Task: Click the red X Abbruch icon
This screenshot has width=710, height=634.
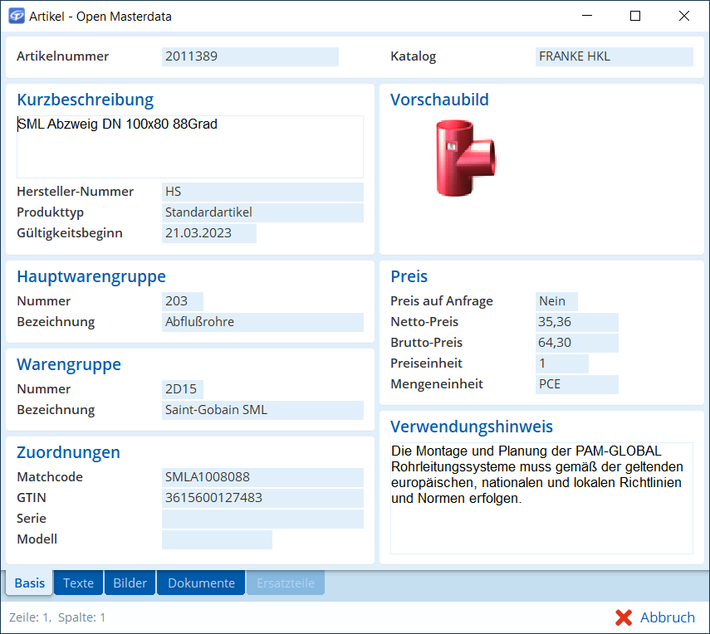Action: tap(624, 617)
